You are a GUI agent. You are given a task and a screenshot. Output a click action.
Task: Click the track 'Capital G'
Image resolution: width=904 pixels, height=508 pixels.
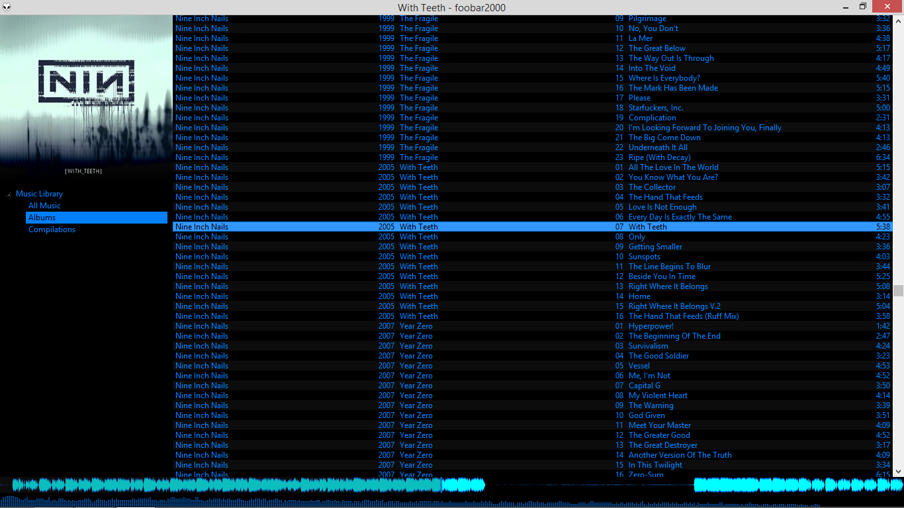[644, 386]
